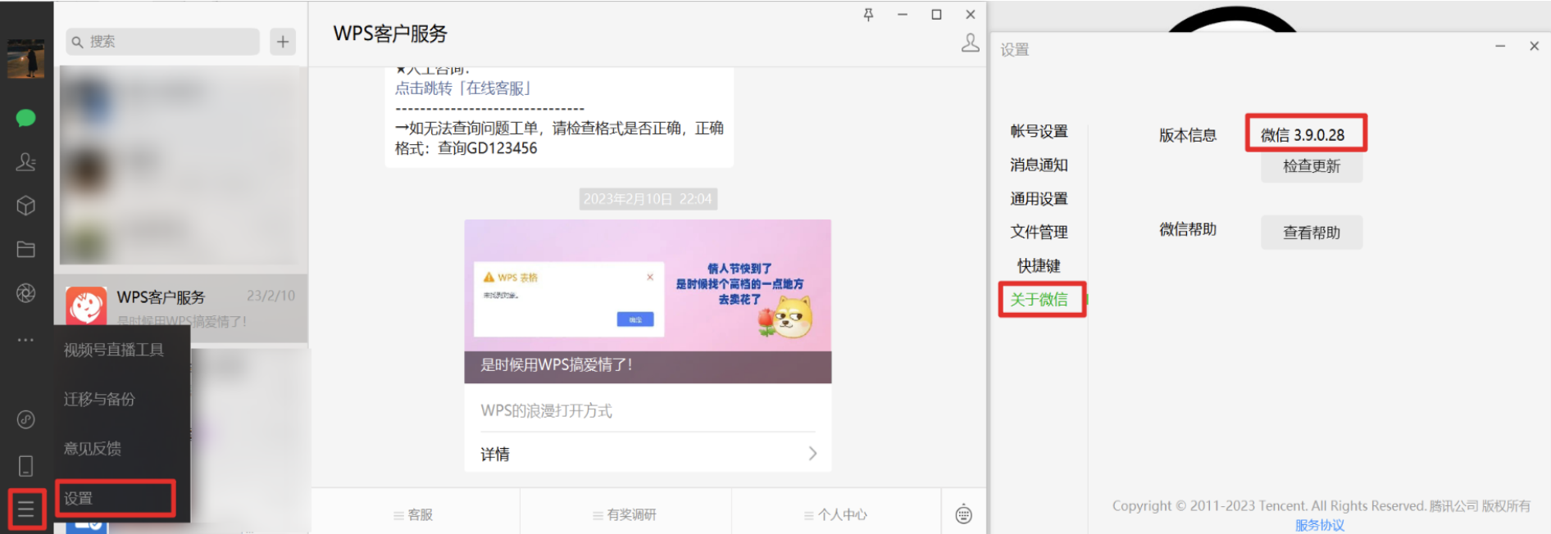Click the plus button beside search
Image resolution: width=1551 pixels, height=534 pixels.
click(283, 42)
